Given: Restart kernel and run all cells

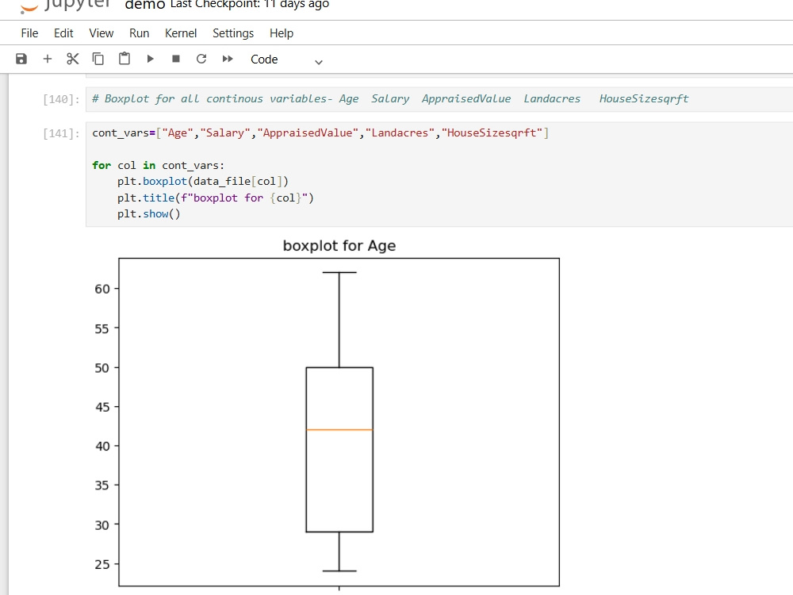Looking at the screenshot, I should coord(228,59).
